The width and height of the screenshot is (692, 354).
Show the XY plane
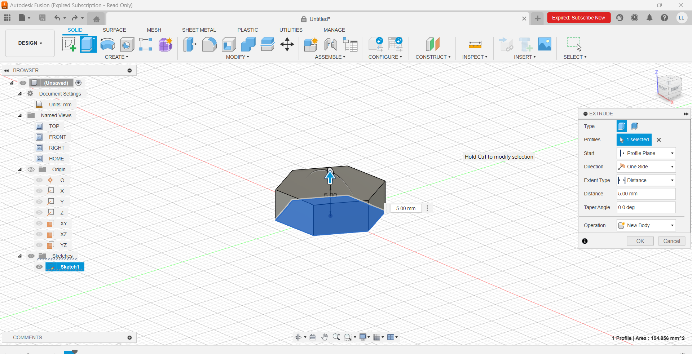[39, 224]
